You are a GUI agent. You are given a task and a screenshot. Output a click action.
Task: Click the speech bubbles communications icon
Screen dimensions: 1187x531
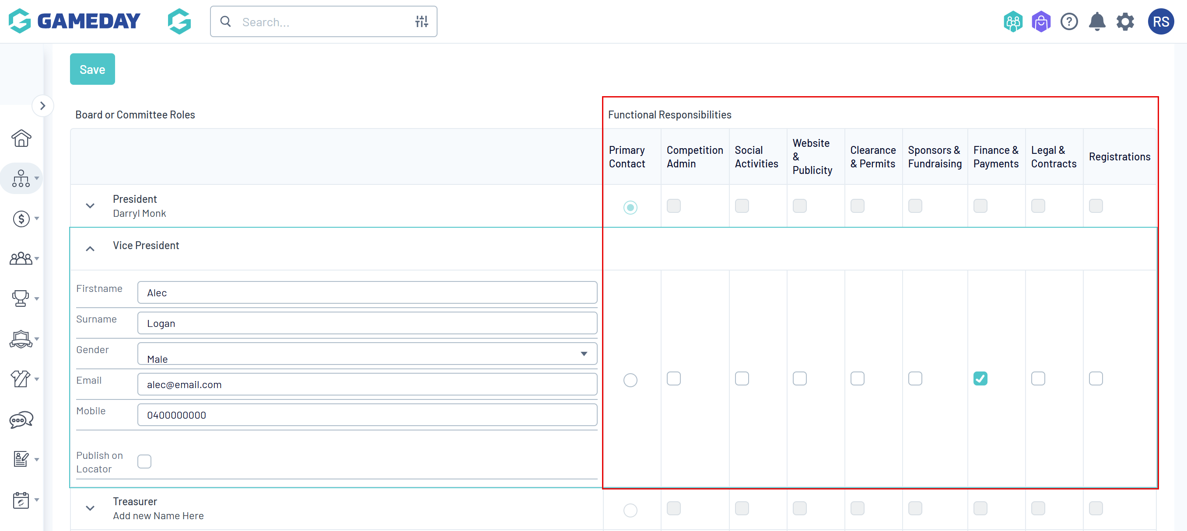coord(21,419)
